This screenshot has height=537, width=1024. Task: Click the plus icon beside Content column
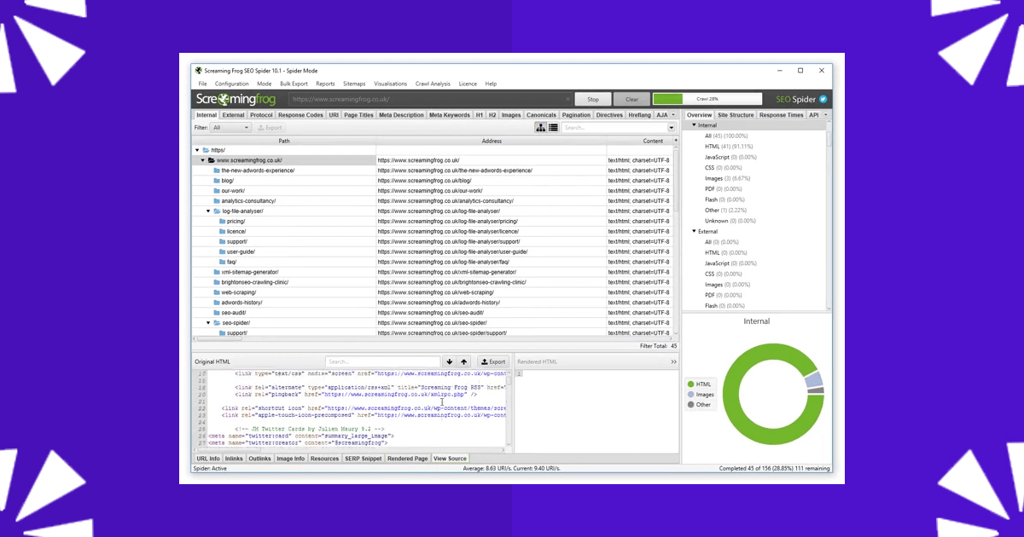tap(676, 141)
